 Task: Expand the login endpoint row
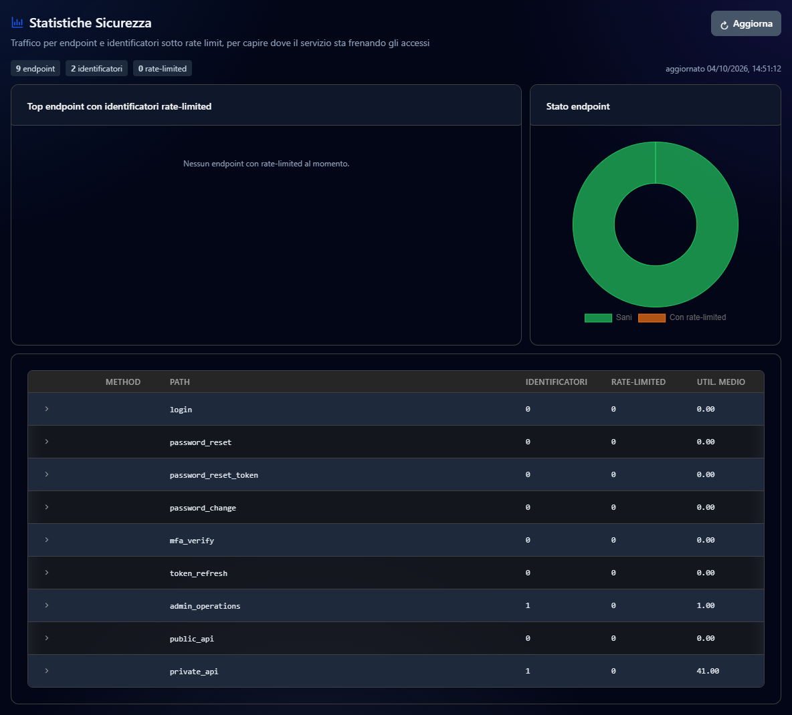click(x=46, y=409)
